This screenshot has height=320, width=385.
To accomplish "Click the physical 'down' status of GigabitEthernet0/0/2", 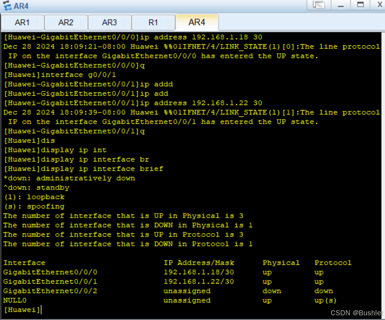I will 272,291.
